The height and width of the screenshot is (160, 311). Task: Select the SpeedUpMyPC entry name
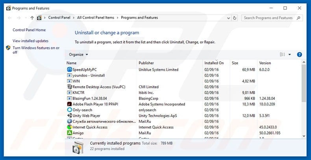coord(85,69)
